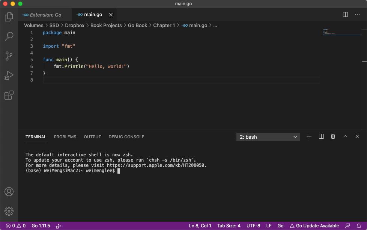This screenshot has height=230, width=367.
Task: Open the Search view in activity bar
Action: [x=9, y=36]
